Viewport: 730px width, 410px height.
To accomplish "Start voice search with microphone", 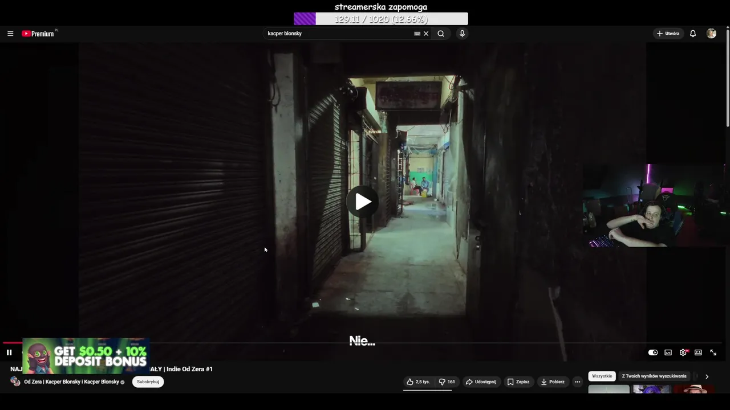I will tap(462, 34).
